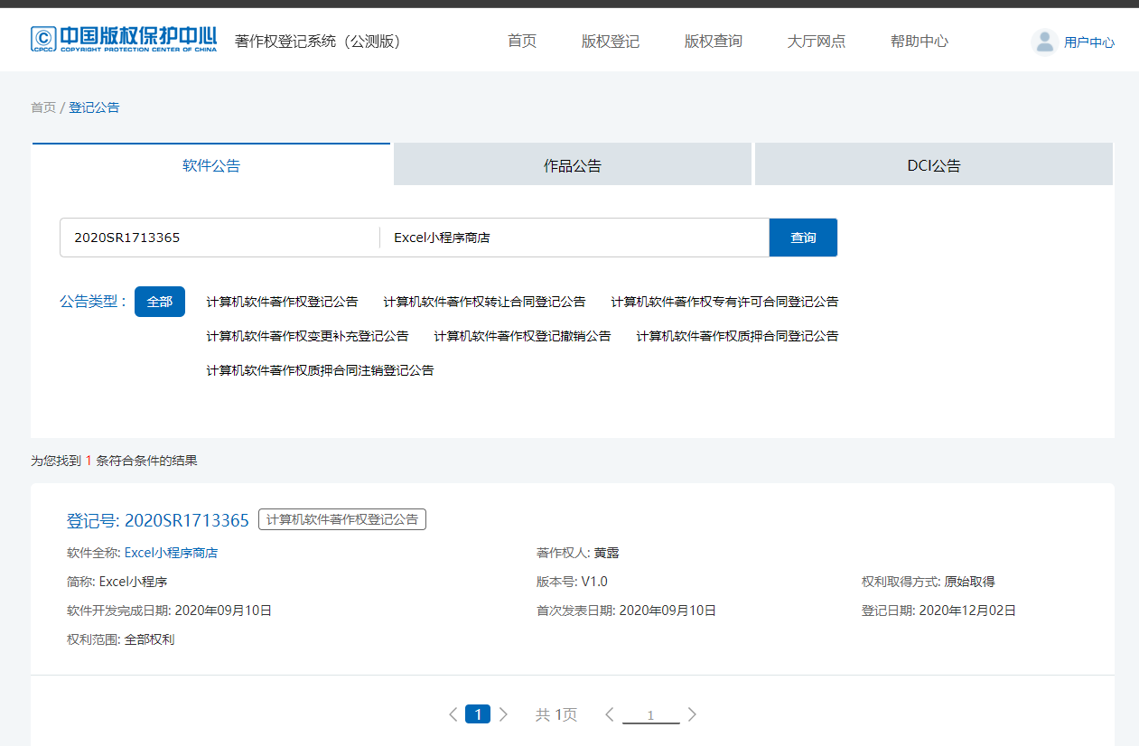Go back via the 首页 breadcrumb link

[x=42, y=107]
